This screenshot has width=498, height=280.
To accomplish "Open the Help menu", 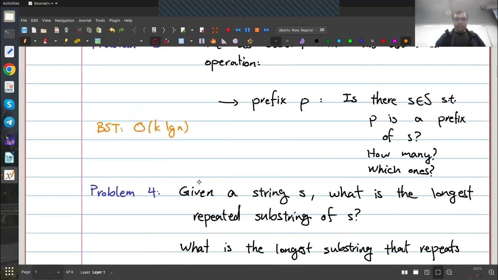I will point(128,20).
